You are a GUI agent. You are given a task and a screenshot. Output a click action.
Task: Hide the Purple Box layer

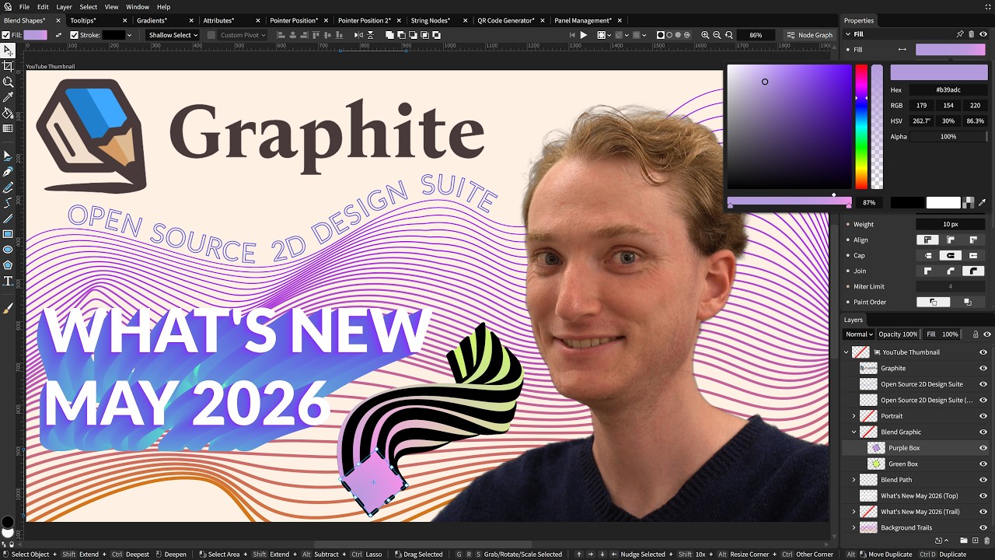pos(983,448)
